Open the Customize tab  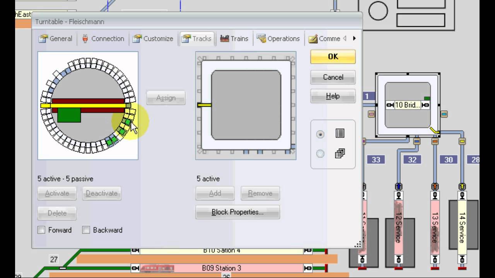click(153, 39)
